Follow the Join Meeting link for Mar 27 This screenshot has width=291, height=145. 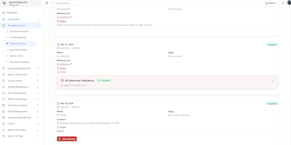click(64, 64)
